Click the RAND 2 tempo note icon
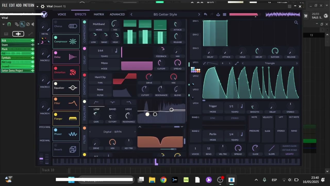 [242, 134]
